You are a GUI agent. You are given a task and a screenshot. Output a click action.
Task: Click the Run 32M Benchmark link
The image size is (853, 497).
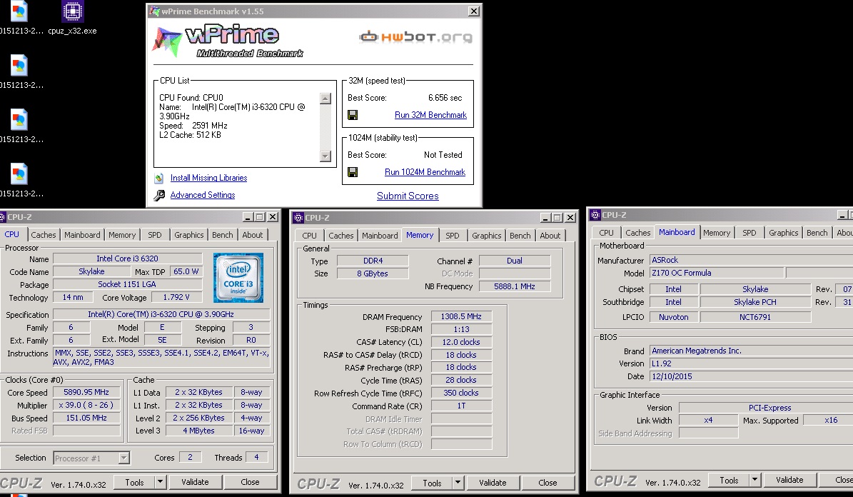430,115
